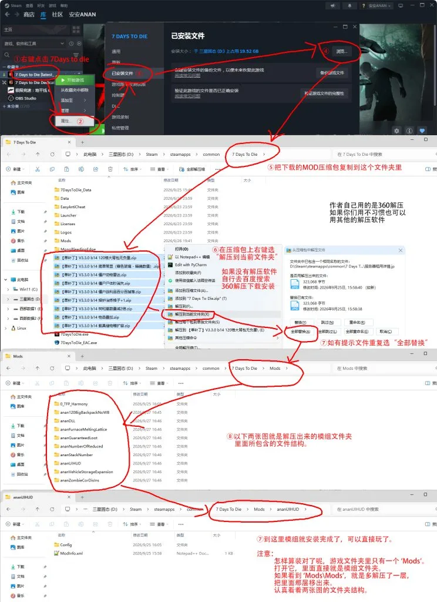The width and height of the screenshot is (437, 602).
Task: Add a new tab in Mods explorer window
Action: click(x=82, y=356)
